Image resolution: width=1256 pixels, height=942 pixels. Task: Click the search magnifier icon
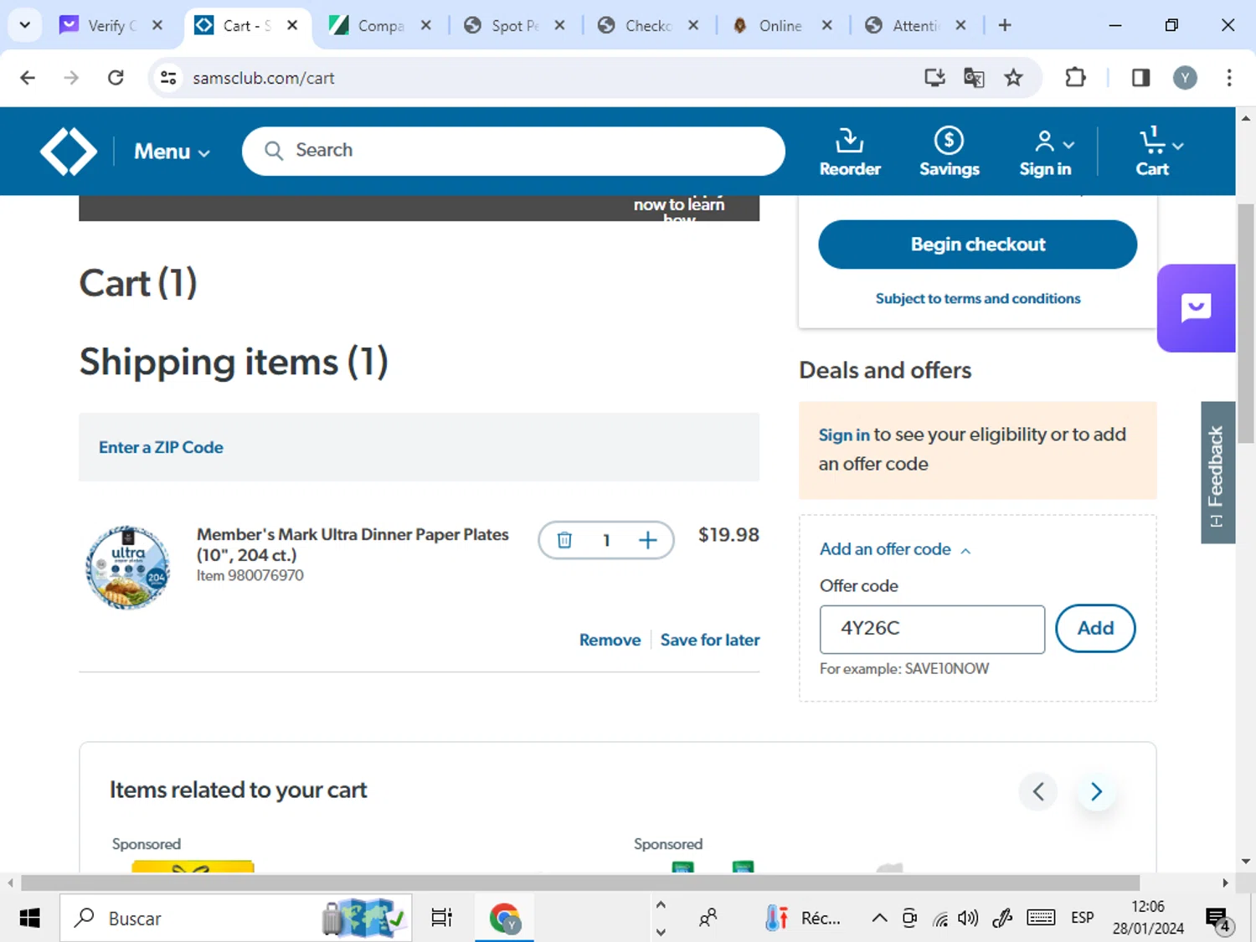coord(273,151)
